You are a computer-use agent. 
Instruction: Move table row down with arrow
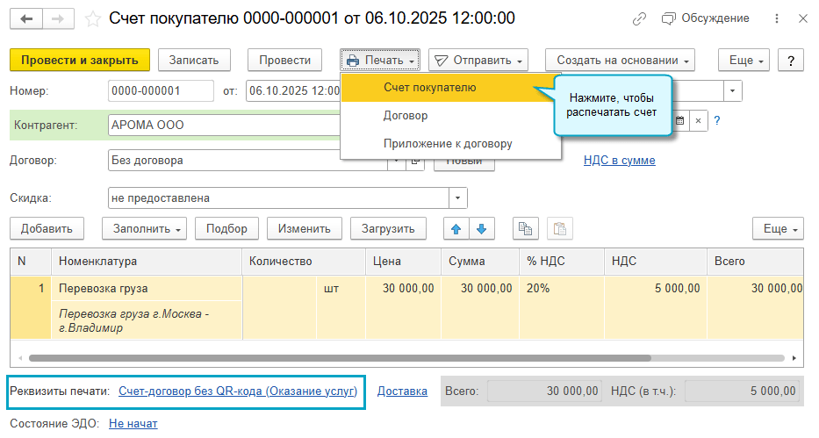[x=481, y=228]
